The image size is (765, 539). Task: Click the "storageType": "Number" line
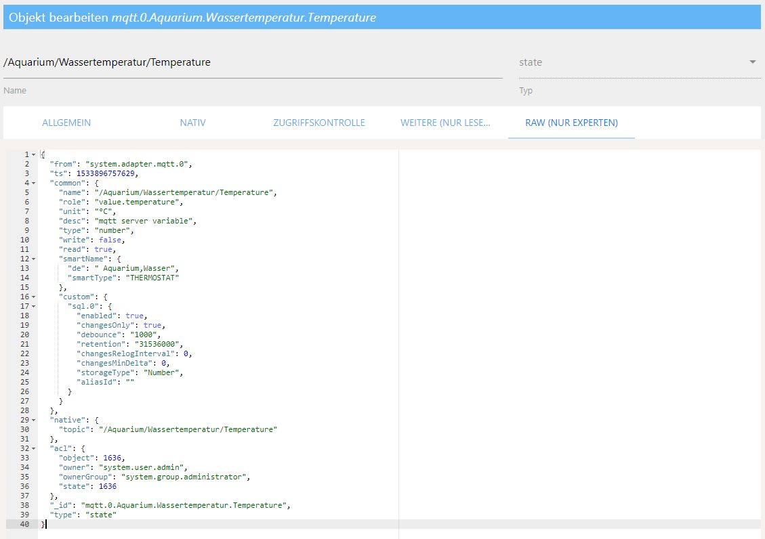pos(130,373)
